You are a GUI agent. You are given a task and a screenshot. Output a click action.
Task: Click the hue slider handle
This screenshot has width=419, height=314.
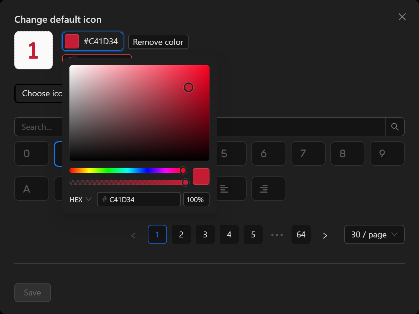click(x=183, y=170)
